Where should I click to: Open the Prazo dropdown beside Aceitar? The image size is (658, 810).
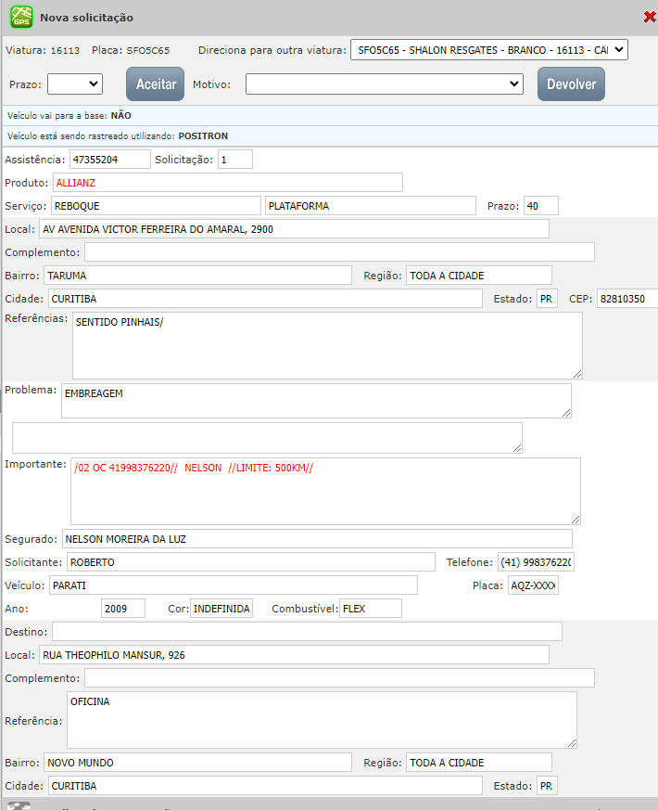coord(75,84)
